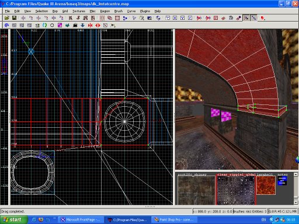
Task: Toggle scale lock X button
Action: (175, 18)
